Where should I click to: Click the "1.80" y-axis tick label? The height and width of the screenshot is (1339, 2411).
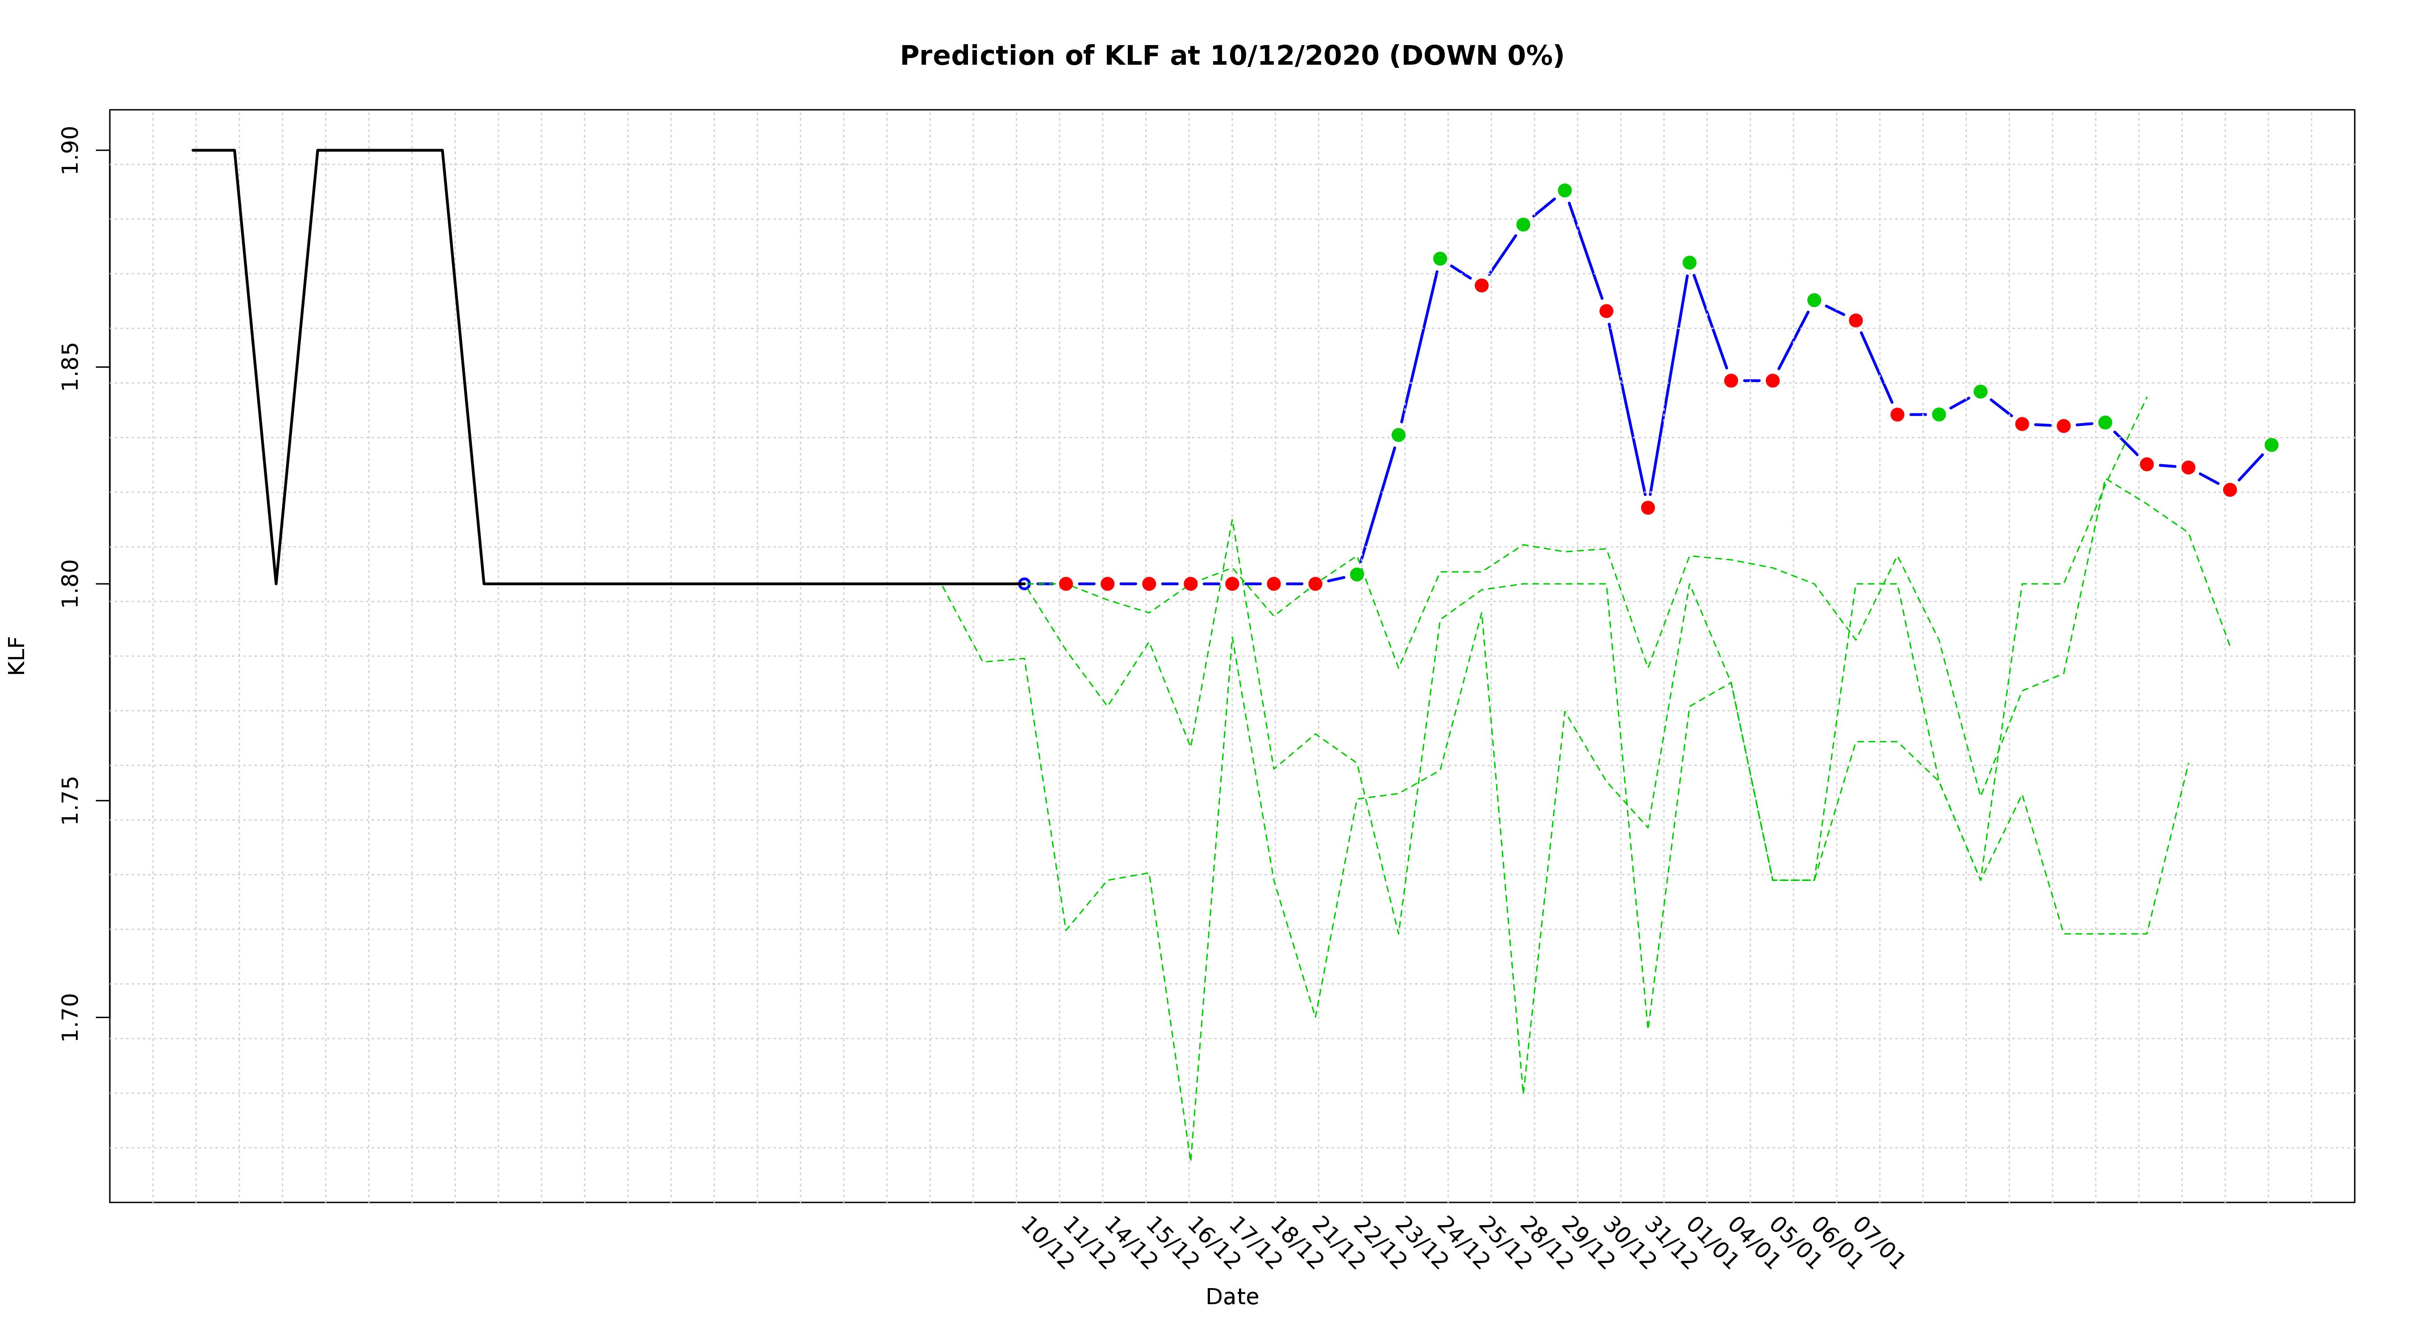coord(71,584)
